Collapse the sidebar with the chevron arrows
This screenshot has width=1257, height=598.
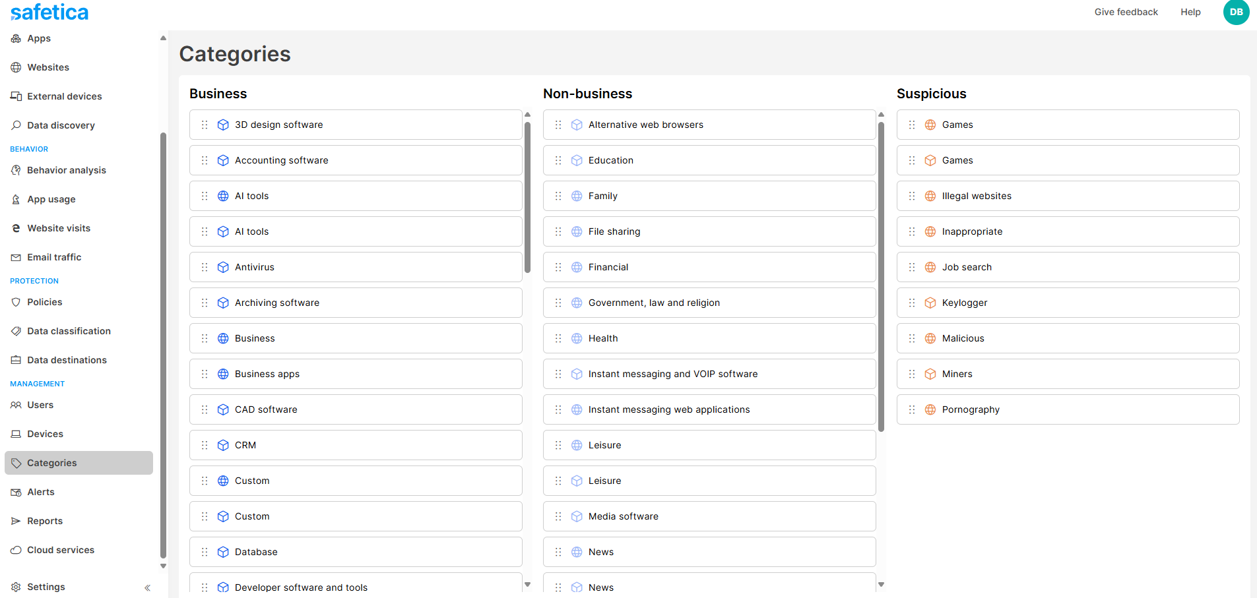(x=147, y=587)
